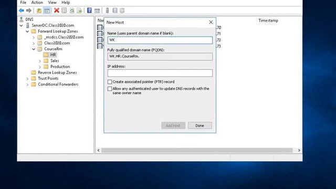Open the Help menu

pos(66,3)
